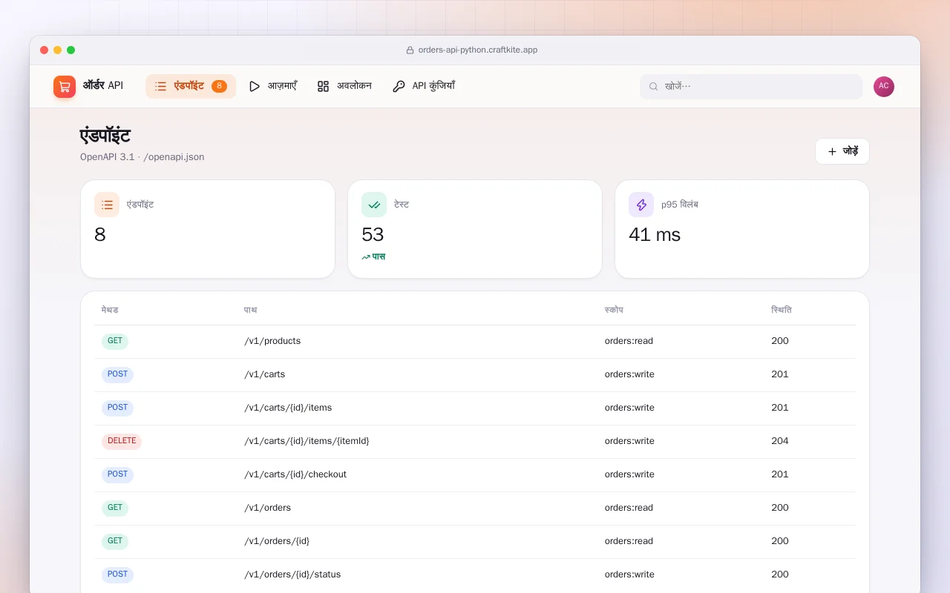The width and height of the screenshot is (950, 593).
Task: Click the स्कोप column header
Action: click(614, 310)
